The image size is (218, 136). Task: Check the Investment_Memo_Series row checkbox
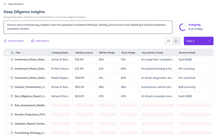coord(7,69)
